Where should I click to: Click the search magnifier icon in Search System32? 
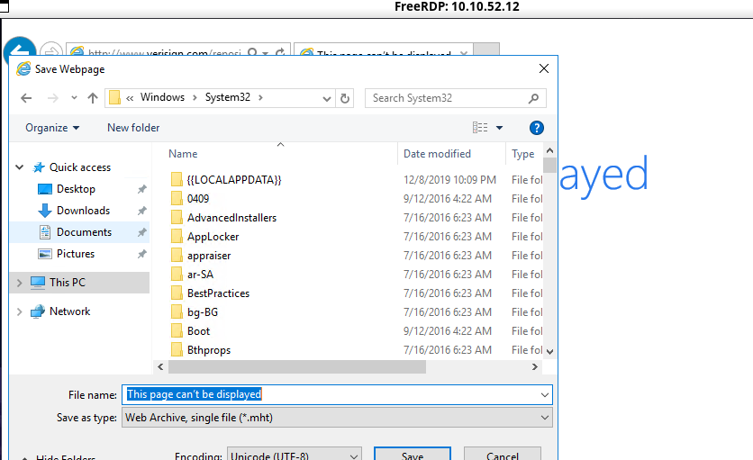pyautogui.click(x=533, y=98)
